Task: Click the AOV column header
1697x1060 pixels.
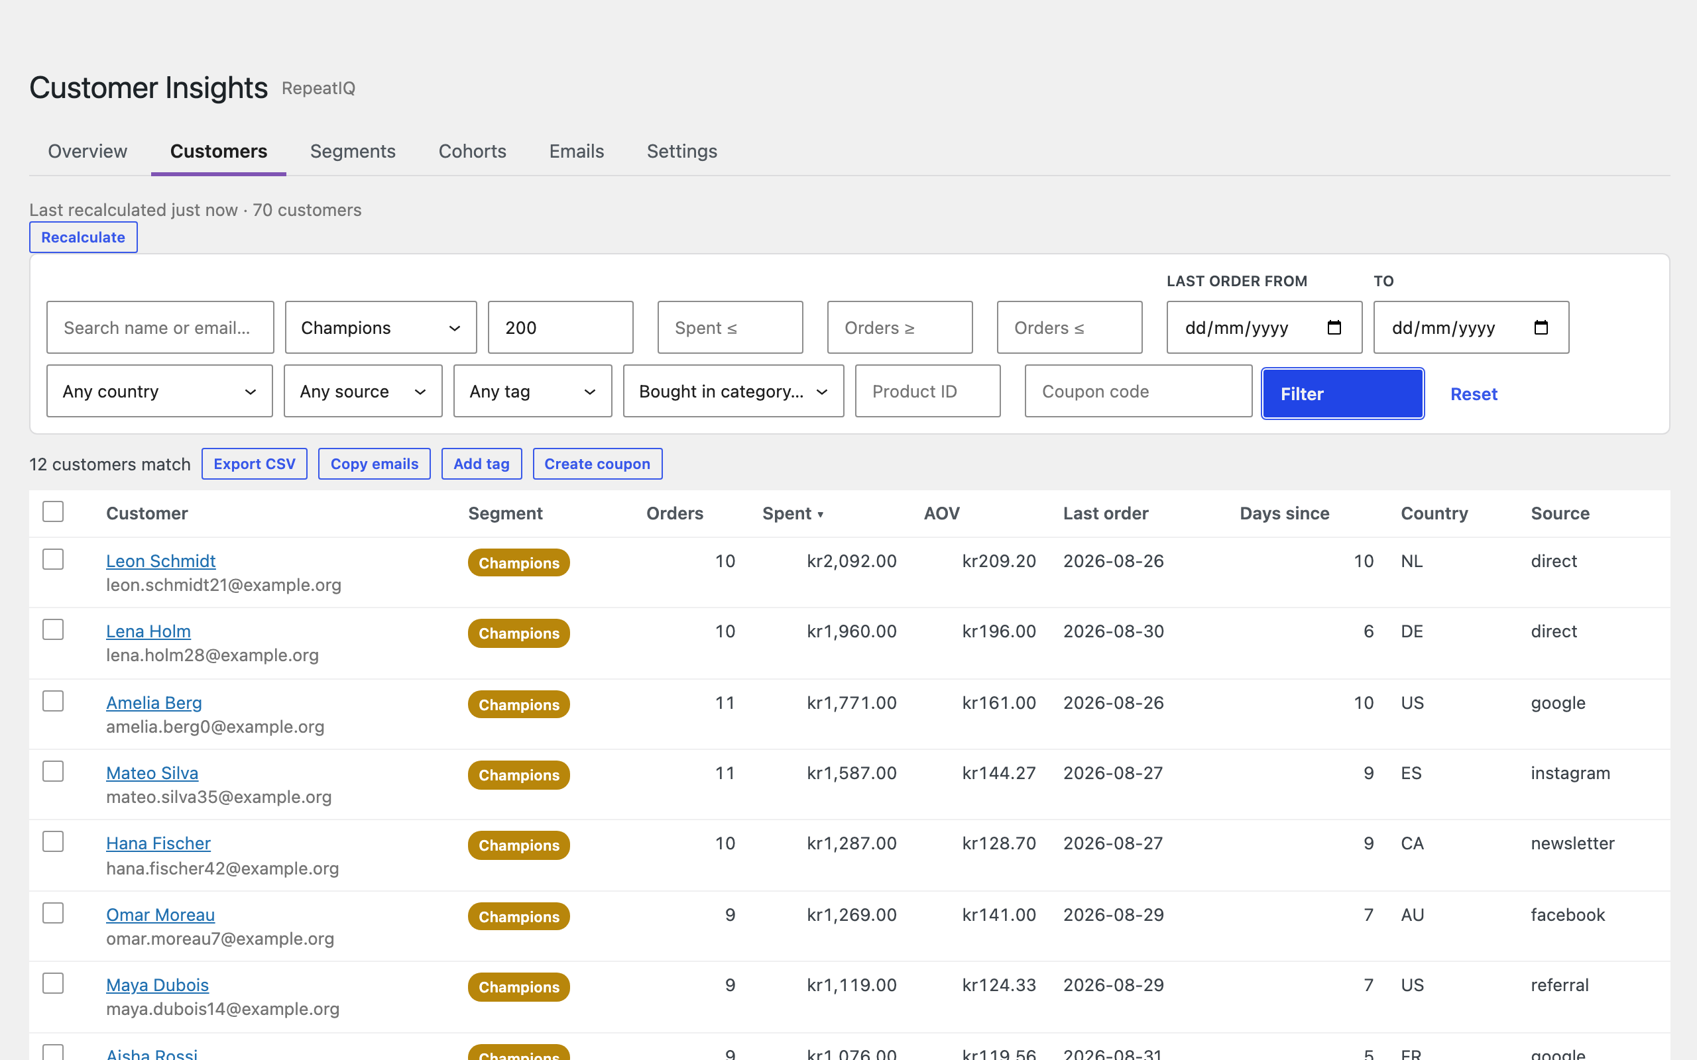Action: click(942, 513)
